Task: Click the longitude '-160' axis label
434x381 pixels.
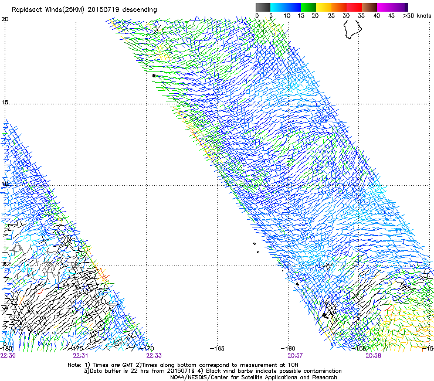Action: coord(288,348)
